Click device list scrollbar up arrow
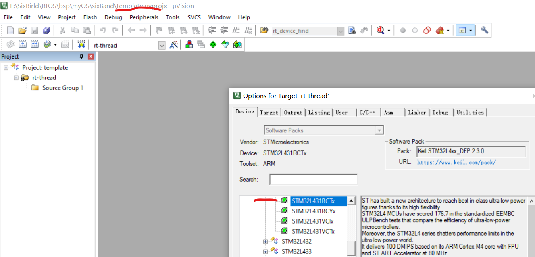The height and width of the screenshot is (257, 535). click(352, 201)
